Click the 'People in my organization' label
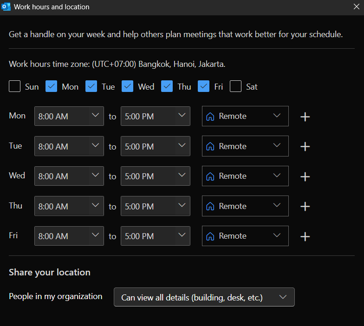Image resolution: width=364 pixels, height=326 pixels. [x=56, y=296]
